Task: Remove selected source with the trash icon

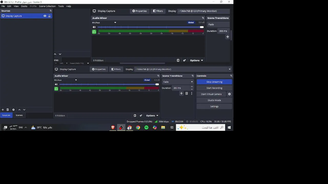Action: [x=8, y=110]
